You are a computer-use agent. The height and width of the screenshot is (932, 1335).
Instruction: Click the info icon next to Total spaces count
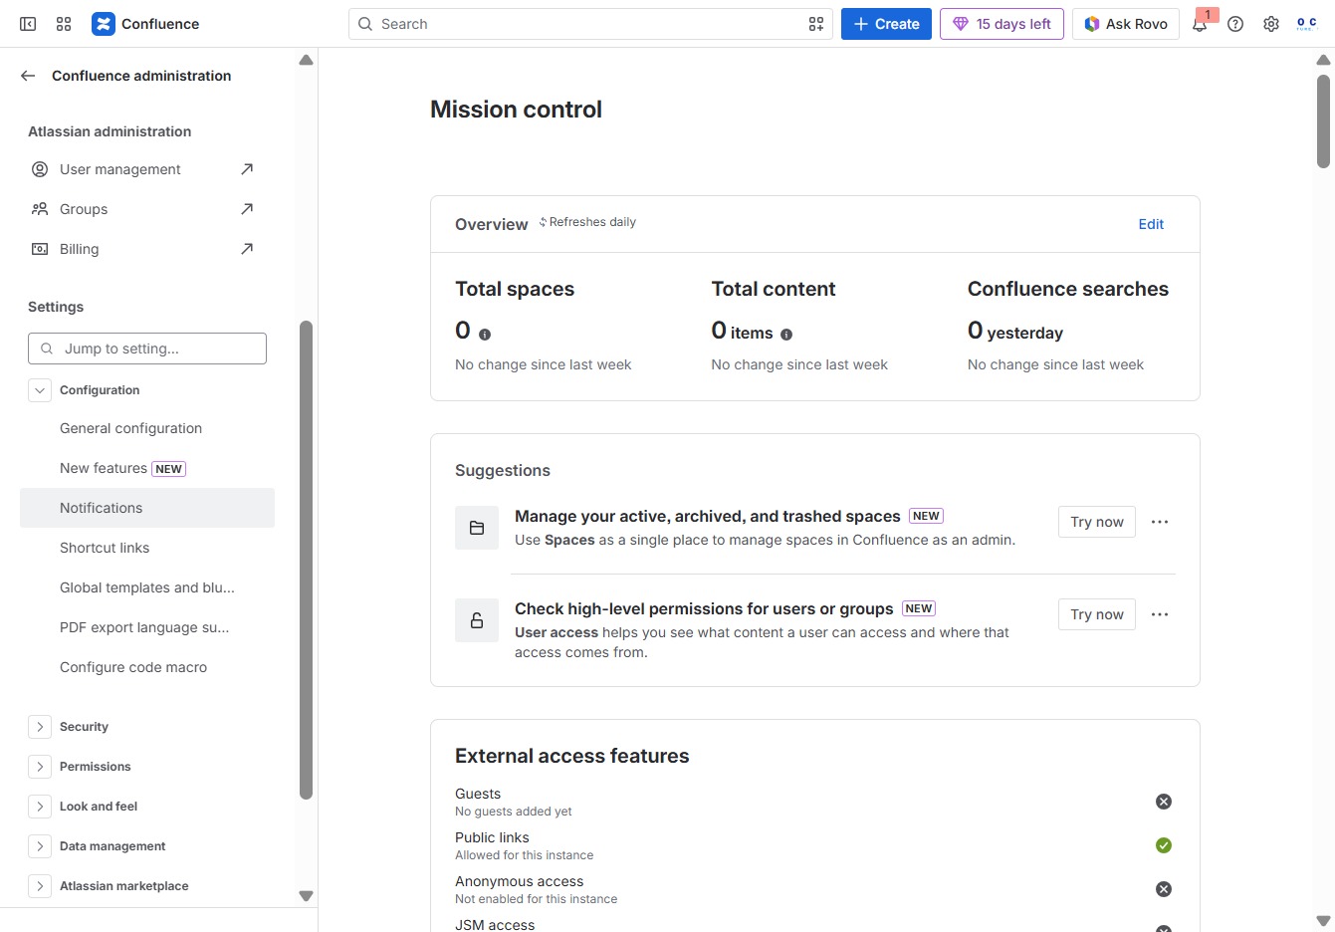(485, 335)
